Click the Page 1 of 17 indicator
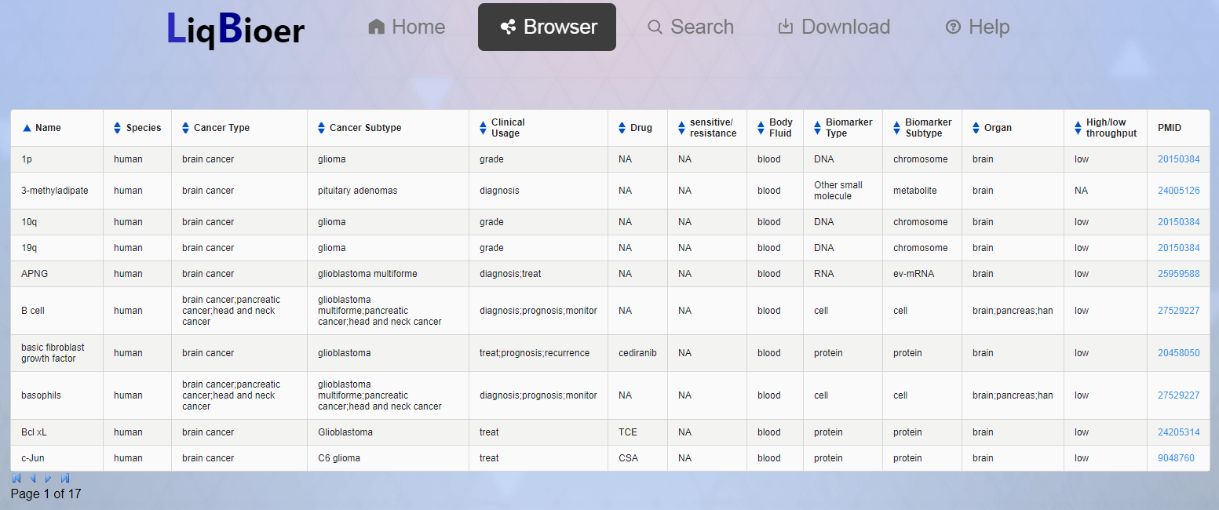The width and height of the screenshot is (1219, 510). 46,494
